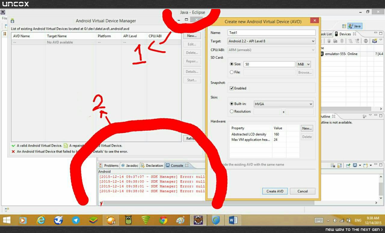This screenshot has height=233, width=385.
Task: Click the Eclipse Java EE IDE taskbar icon
Action: click(x=198, y=220)
